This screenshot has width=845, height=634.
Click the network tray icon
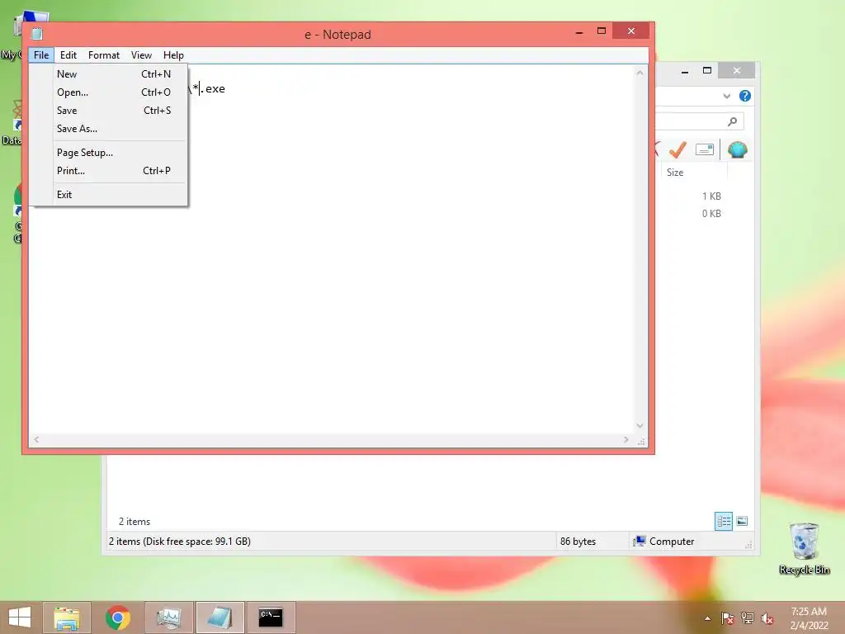point(748,618)
